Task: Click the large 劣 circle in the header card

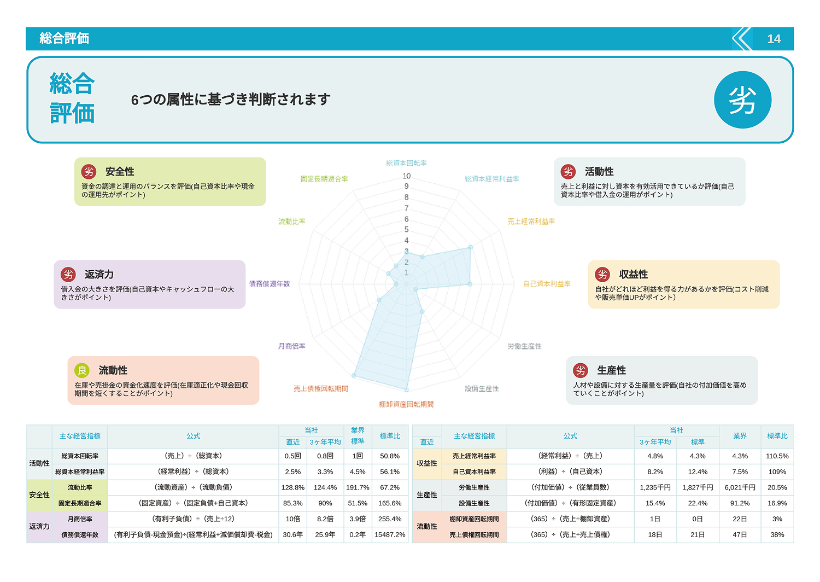Action: (743, 100)
